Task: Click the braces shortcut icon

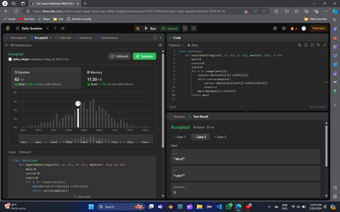Action: coord(312,45)
